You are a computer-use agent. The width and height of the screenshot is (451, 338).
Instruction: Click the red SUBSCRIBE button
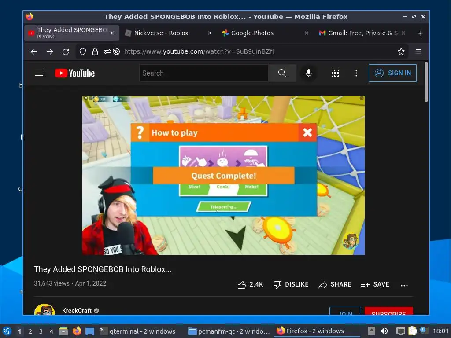(388, 311)
